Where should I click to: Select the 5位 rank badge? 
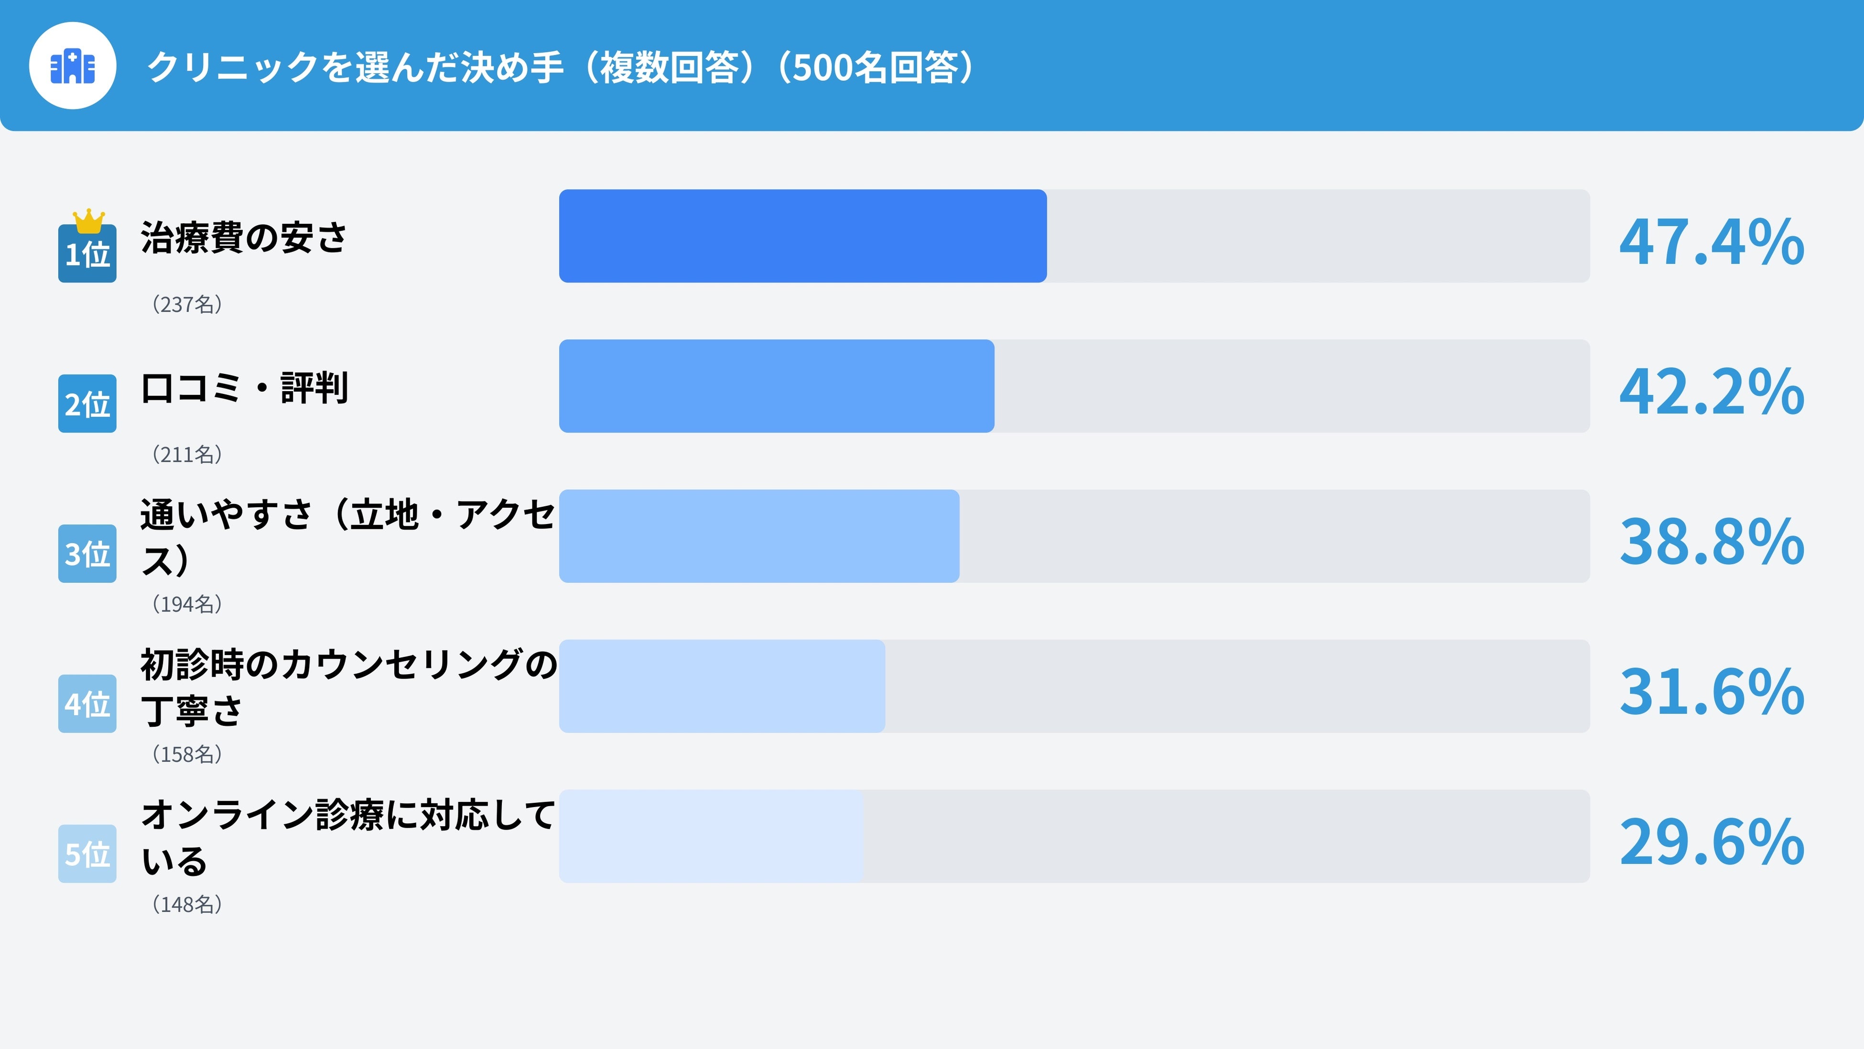[87, 854]
